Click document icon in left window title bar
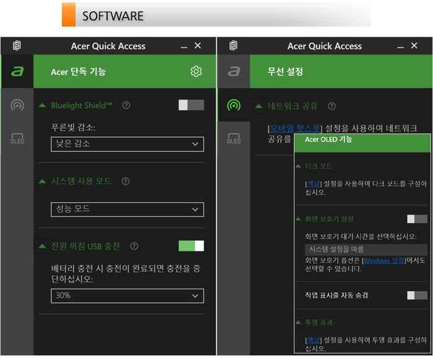The width and height of the screenshot is (433, 359). click(17, 45)
